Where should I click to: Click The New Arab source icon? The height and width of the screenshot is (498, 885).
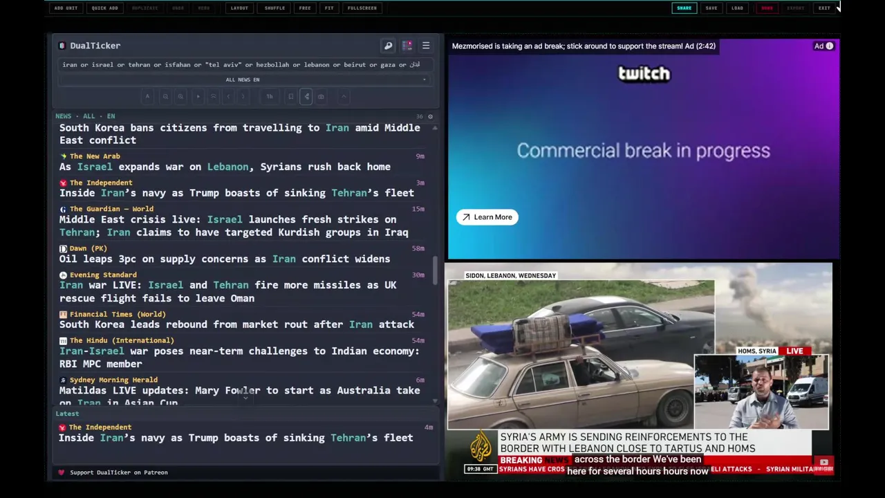pos(63,156)
